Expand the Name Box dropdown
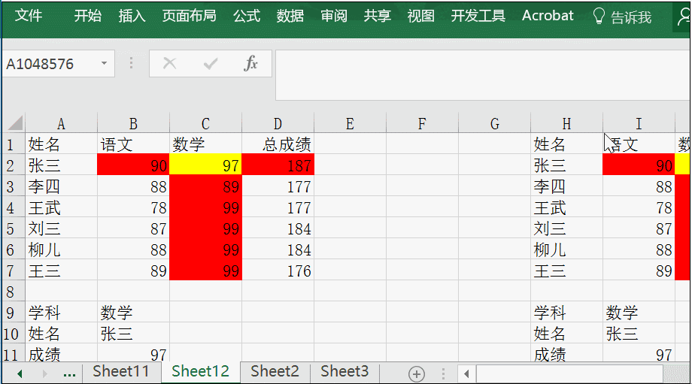692x384 pixels. point(104,63)
